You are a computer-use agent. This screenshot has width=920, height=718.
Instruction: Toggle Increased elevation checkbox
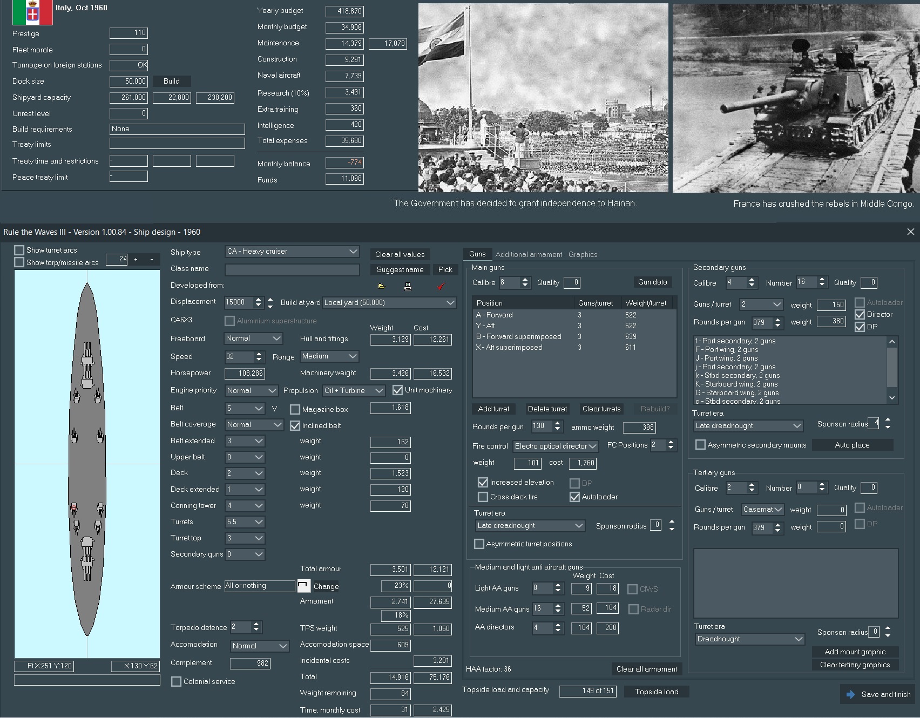point(483,482)
